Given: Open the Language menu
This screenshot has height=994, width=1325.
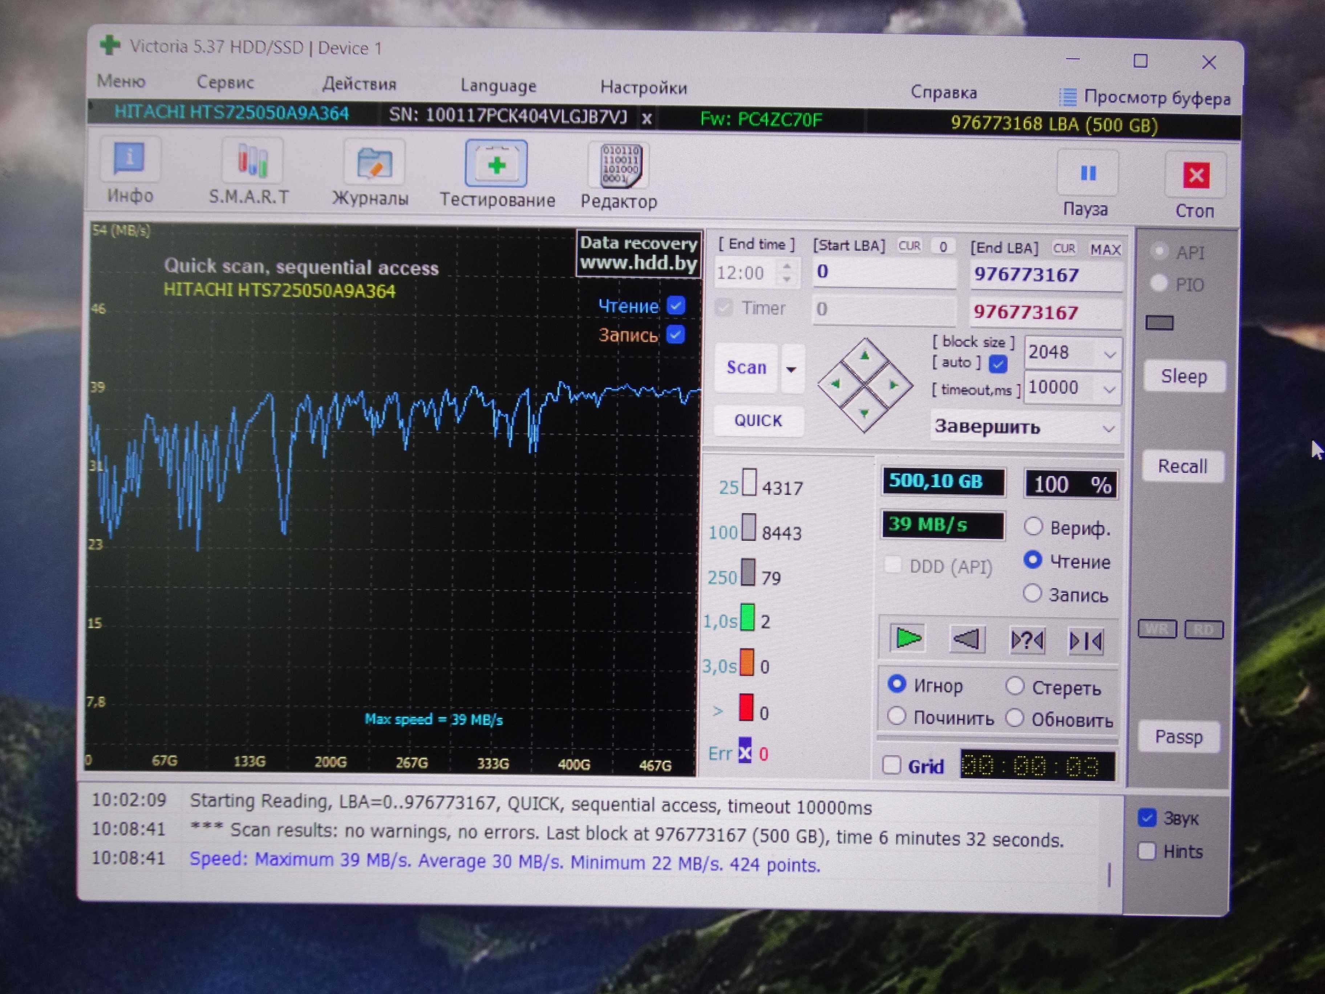Looking at the screenshot, I should pos(498,86).
